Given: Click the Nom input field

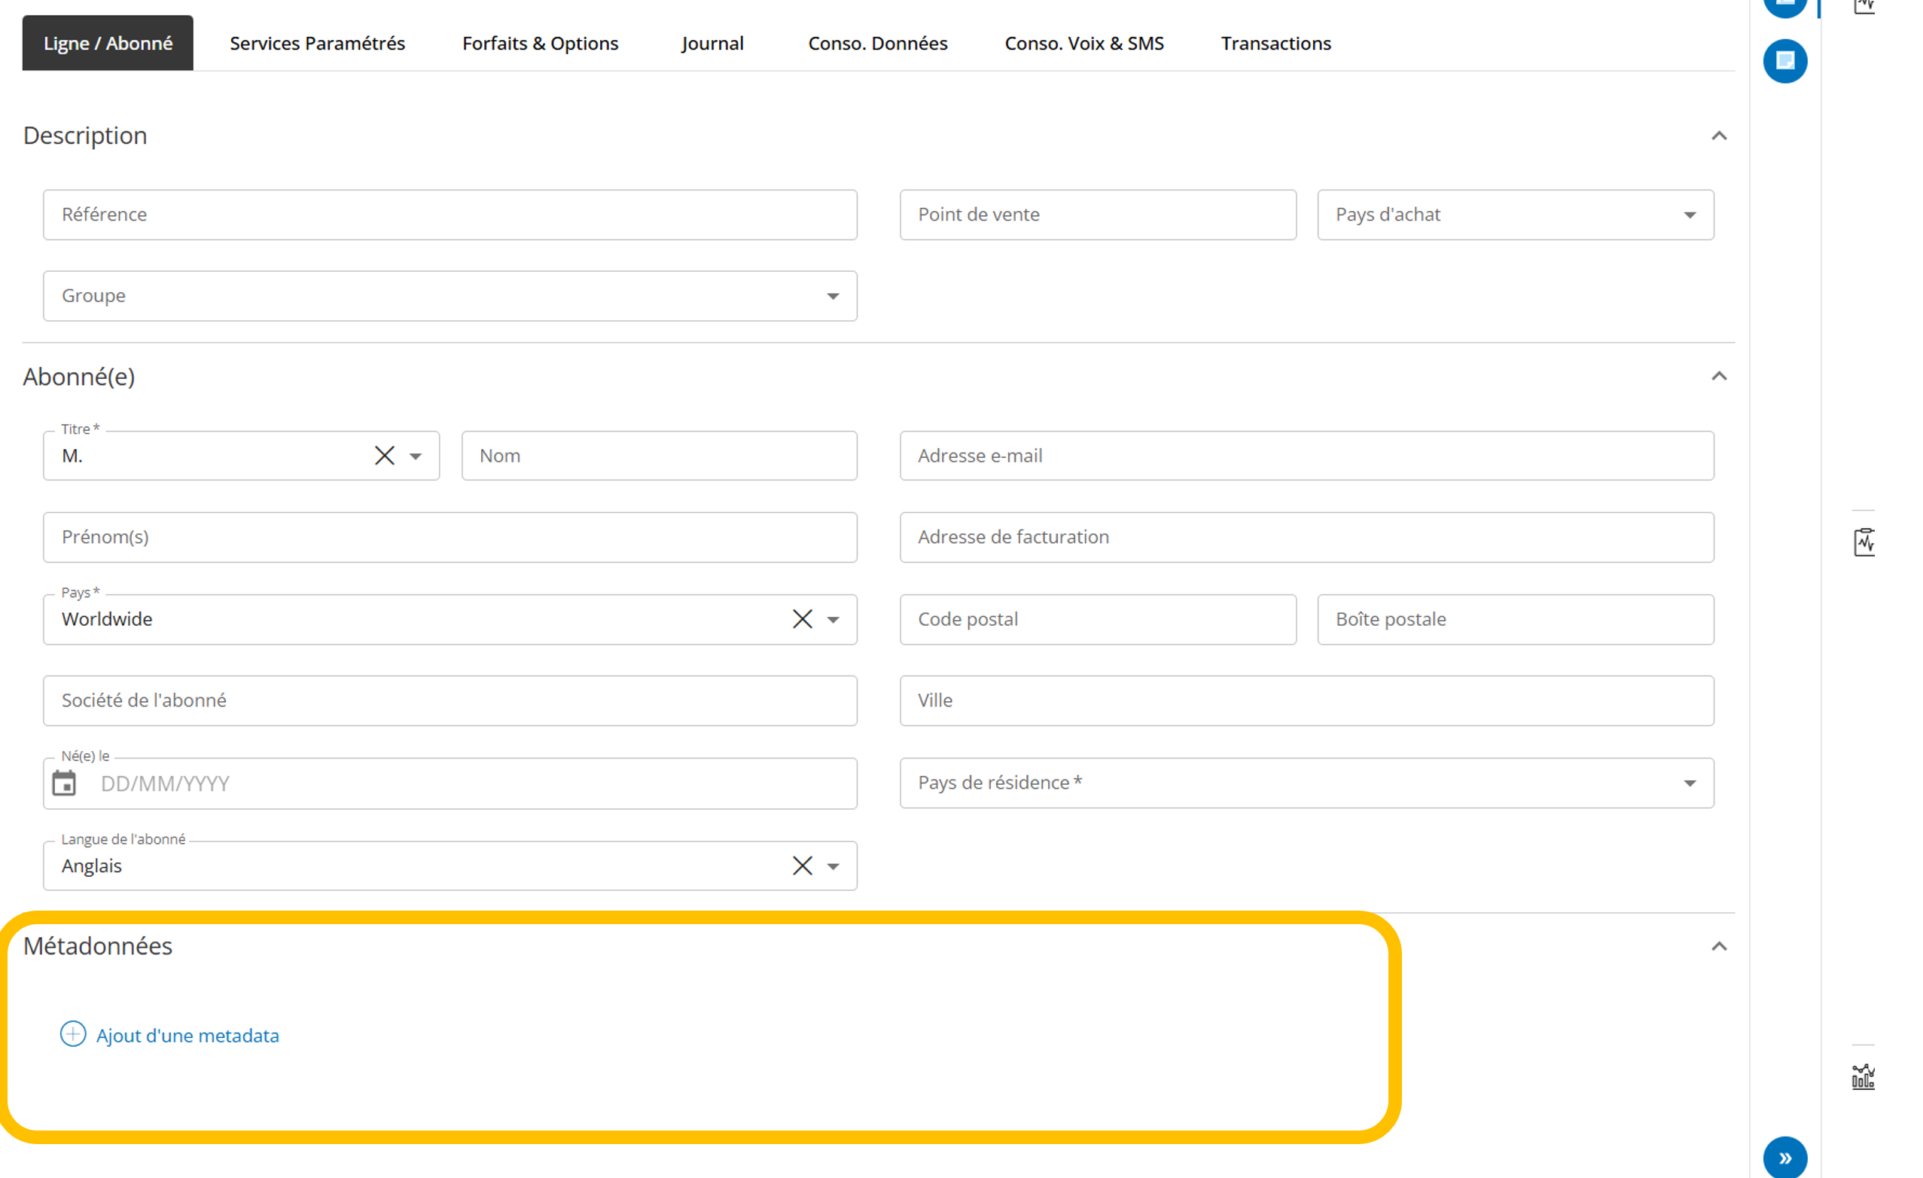Looking at the screenshot, I should [660, 456].
